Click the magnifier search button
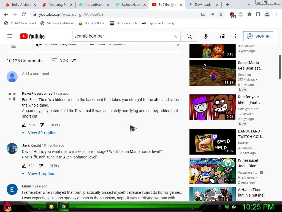The width and height of the screenshot is (282, 212). tap(189, 36)
